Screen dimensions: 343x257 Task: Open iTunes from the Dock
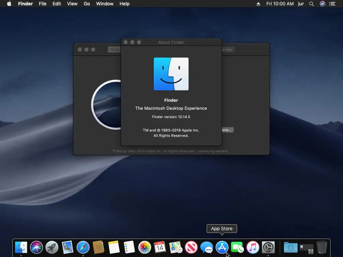253,247
